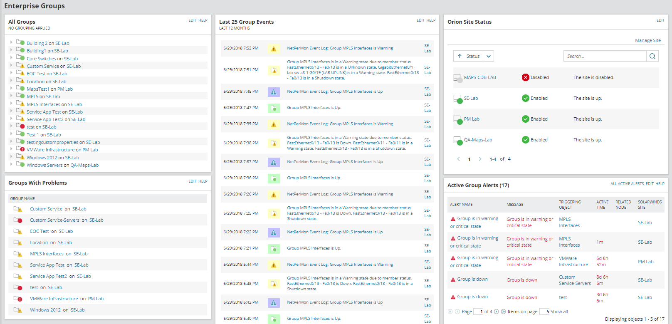
Task: Expand the Core Switches on SE-Lab node
Action: point(11,57)
